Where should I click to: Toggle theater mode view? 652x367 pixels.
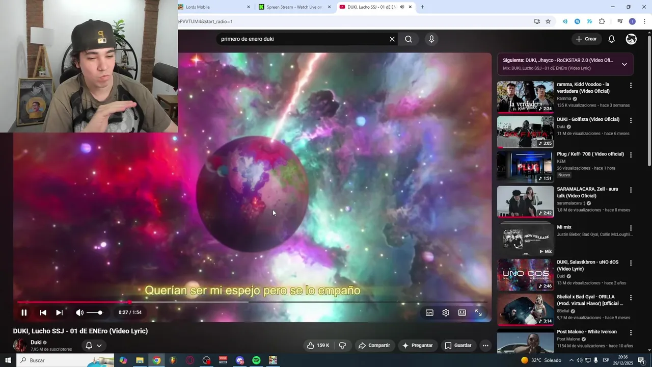pos(462,312)
